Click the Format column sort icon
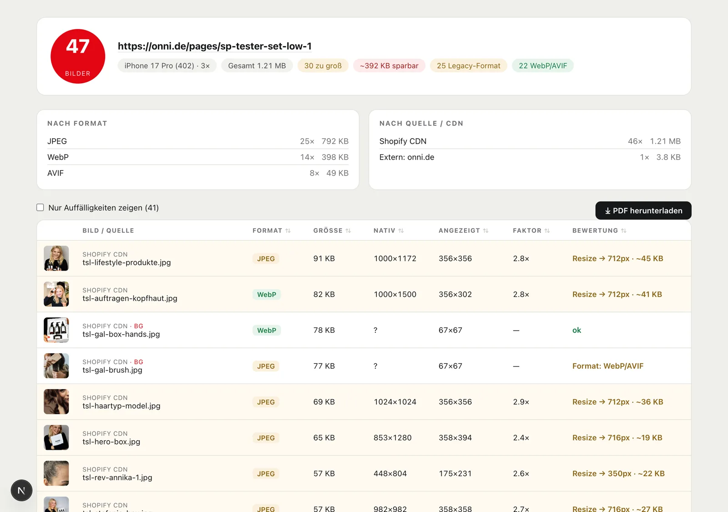This screenshot has width=728, height=512. click(x=288, y=231)
